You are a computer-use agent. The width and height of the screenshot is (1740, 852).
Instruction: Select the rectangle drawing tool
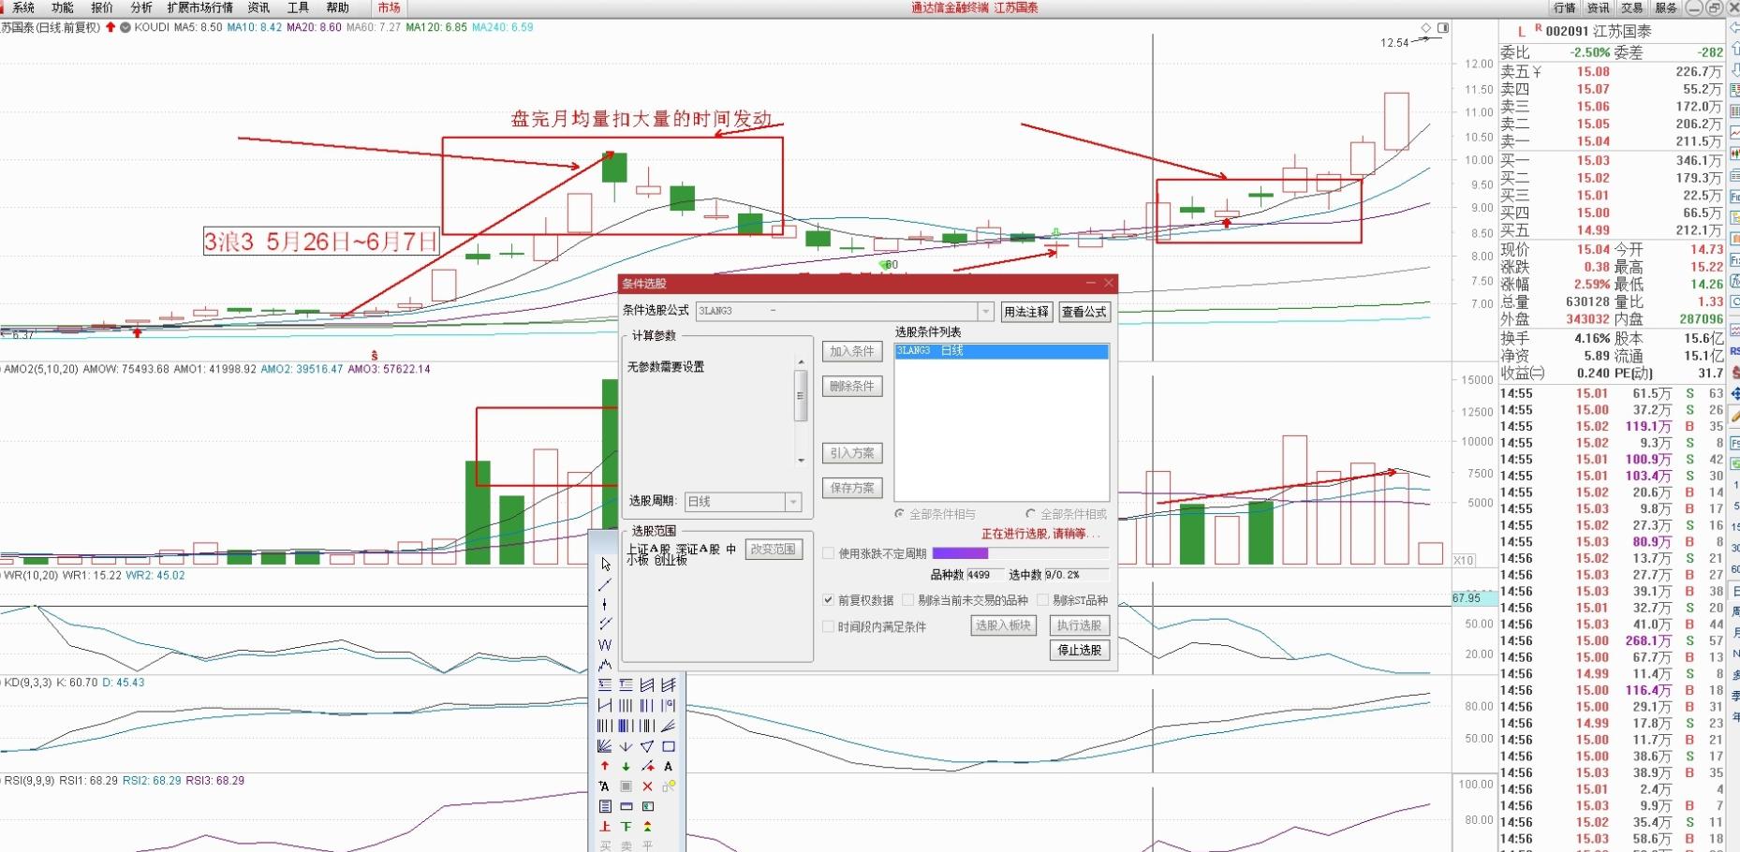(669, 746)
